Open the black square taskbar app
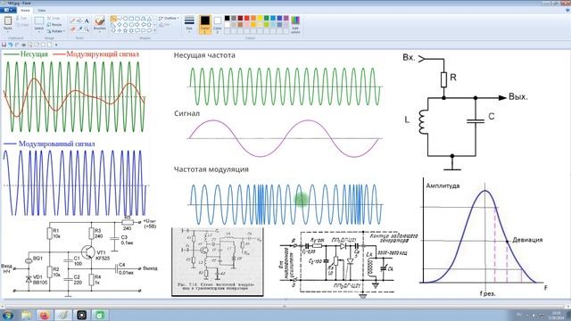The width and height of the screenshot is (571, 321). (x=81, y=315)
